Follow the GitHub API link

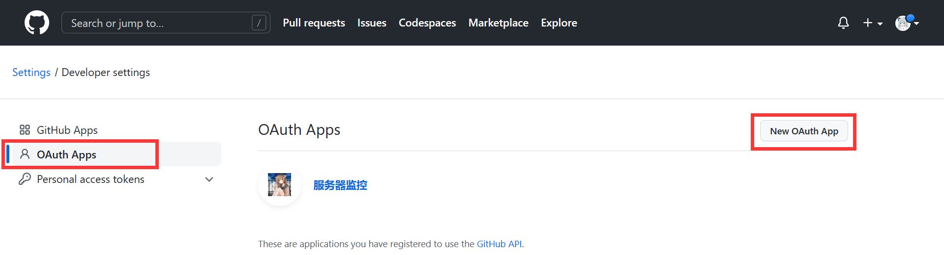[499, 244]
